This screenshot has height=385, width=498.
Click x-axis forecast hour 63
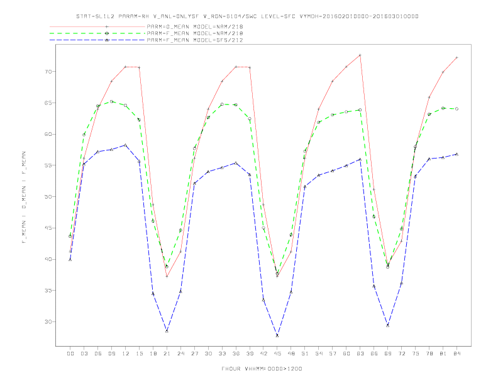[x=360, y=354]
